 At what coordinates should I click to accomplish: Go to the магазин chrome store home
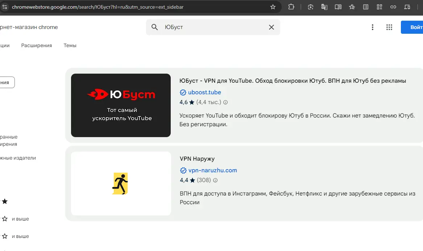pos(29,27)
